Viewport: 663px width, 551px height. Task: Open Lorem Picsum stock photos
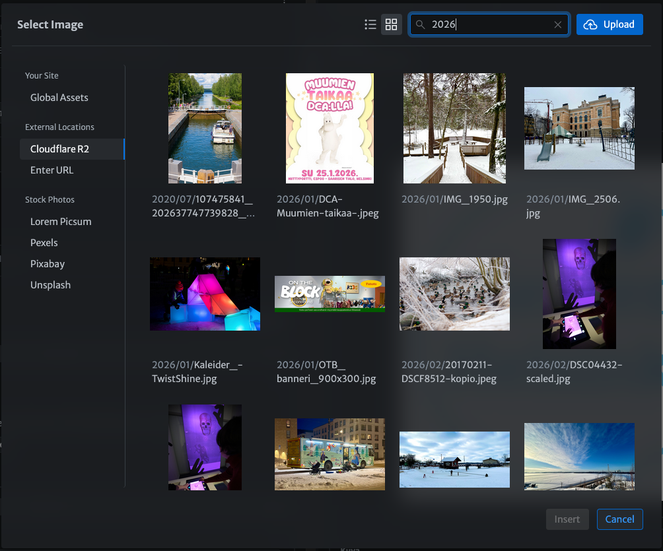[x=61, y=222]
